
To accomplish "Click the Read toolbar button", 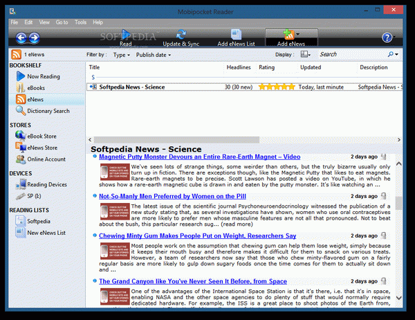I will pyautogui.click(x=125, y=38).
